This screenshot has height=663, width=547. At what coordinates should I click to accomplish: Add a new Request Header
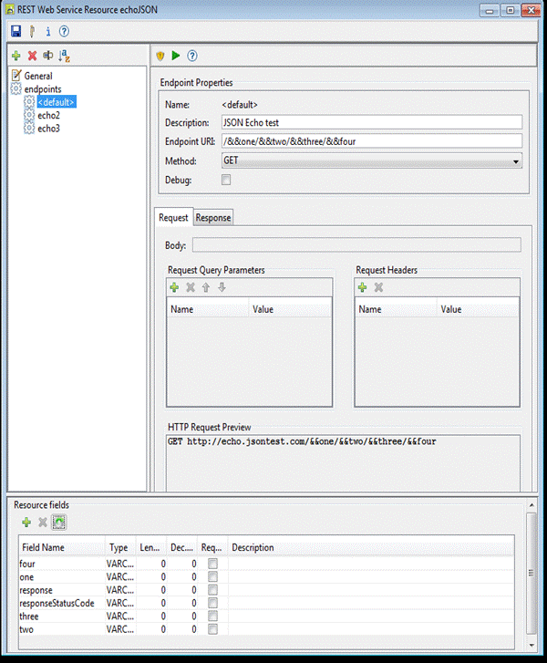(362, 287)
